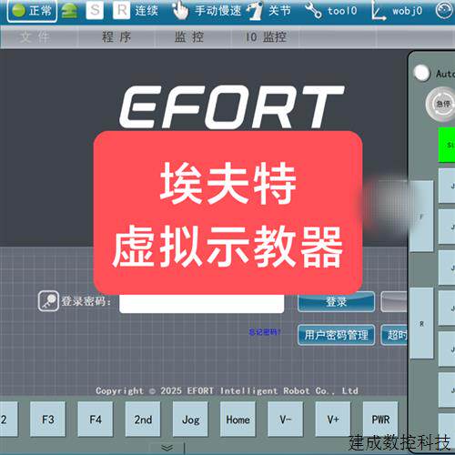Click the green 正常 status indicator
The image size is (455, 455).
32,11
